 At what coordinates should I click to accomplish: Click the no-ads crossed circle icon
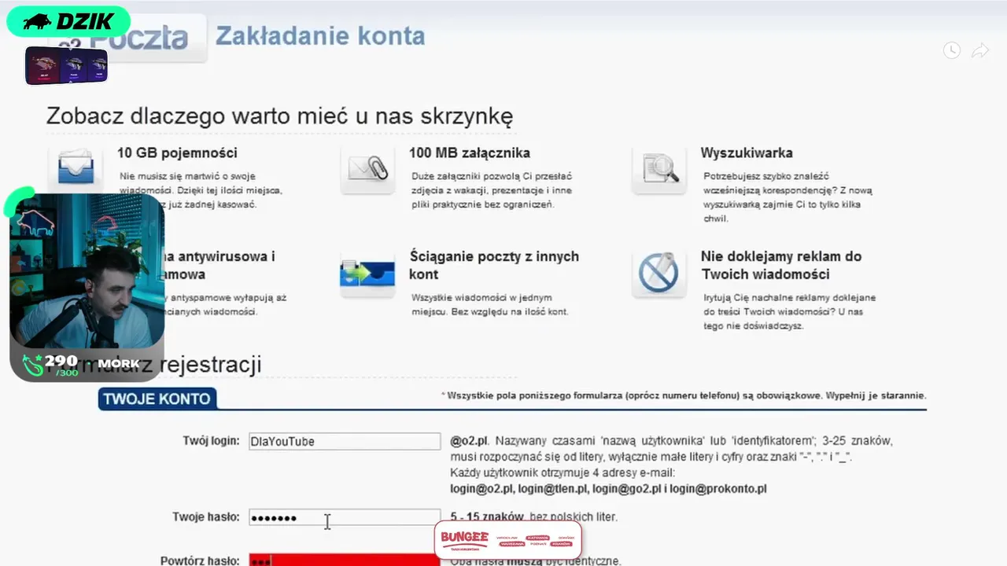click(x=659, y=274)
